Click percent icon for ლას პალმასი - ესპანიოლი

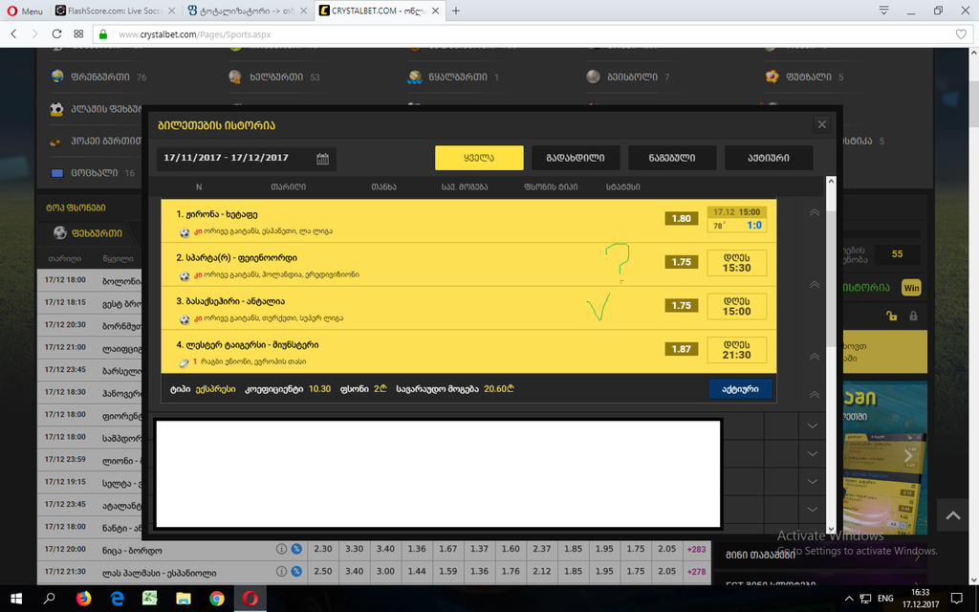296,572
